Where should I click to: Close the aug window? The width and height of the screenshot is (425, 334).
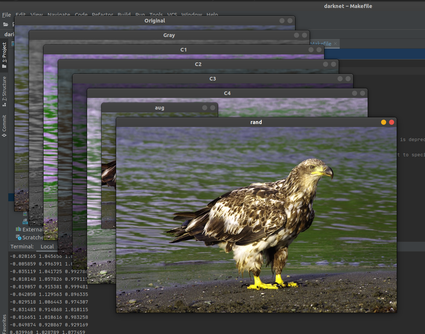click(x=213, y=108)
